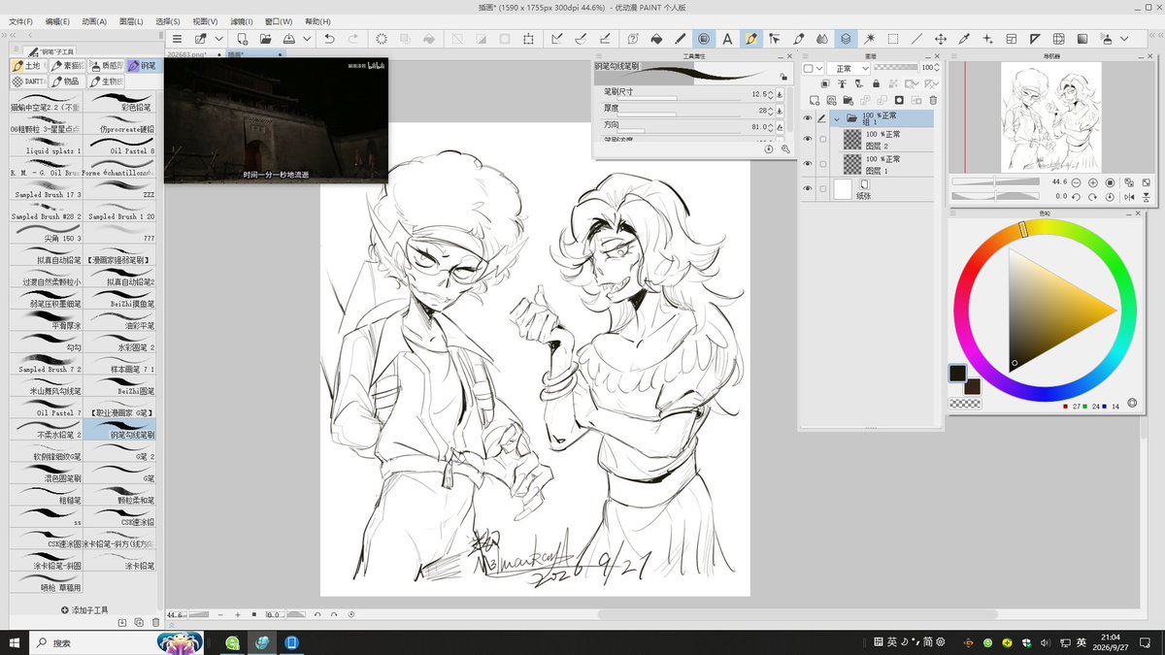
Task: Select the Eyedropper tool
Action: pyautogui.click(x=964, y=39)
